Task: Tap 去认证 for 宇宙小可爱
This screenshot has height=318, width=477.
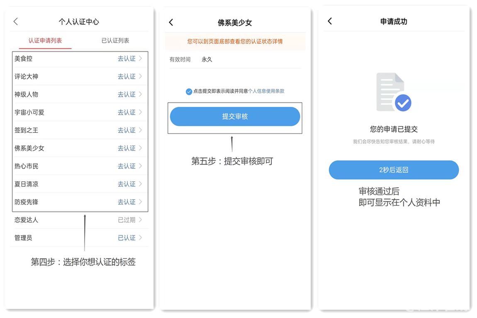Action: 127,112
